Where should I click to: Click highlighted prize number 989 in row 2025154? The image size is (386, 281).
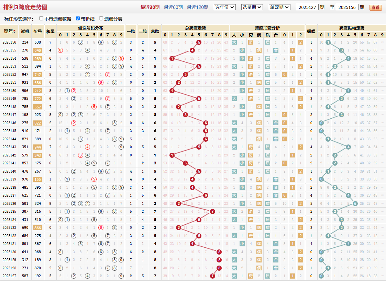[38, 58]
